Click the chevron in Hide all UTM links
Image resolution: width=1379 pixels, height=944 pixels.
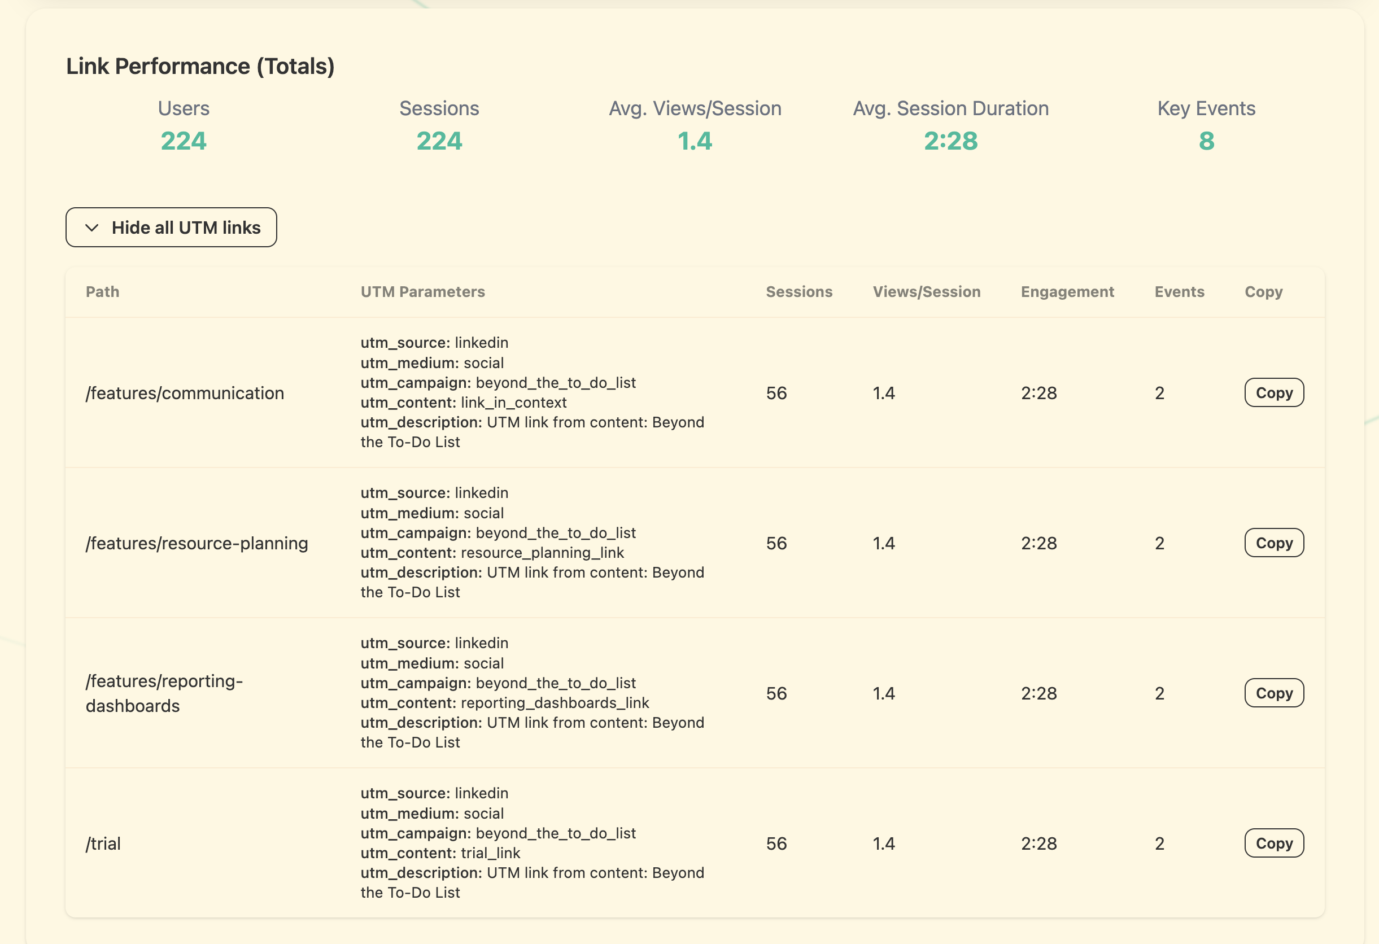(92, 228)
